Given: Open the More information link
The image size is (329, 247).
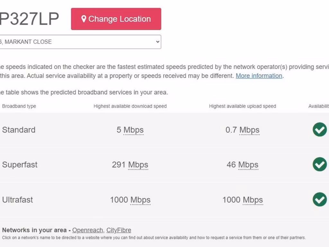Looking at the screenshot, I should point(259,76).
